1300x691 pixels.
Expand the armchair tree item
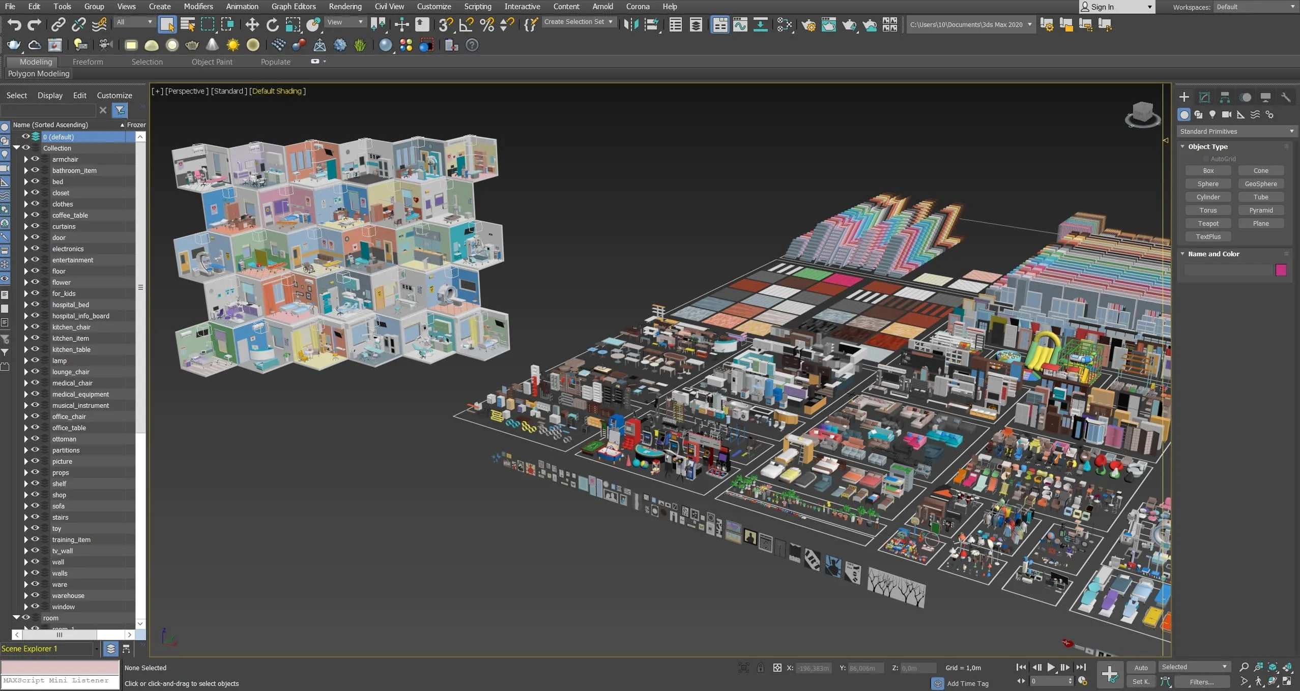tap(26, 159)
